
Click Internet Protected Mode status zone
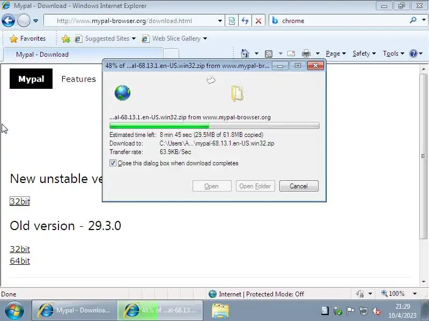[256, 294]
